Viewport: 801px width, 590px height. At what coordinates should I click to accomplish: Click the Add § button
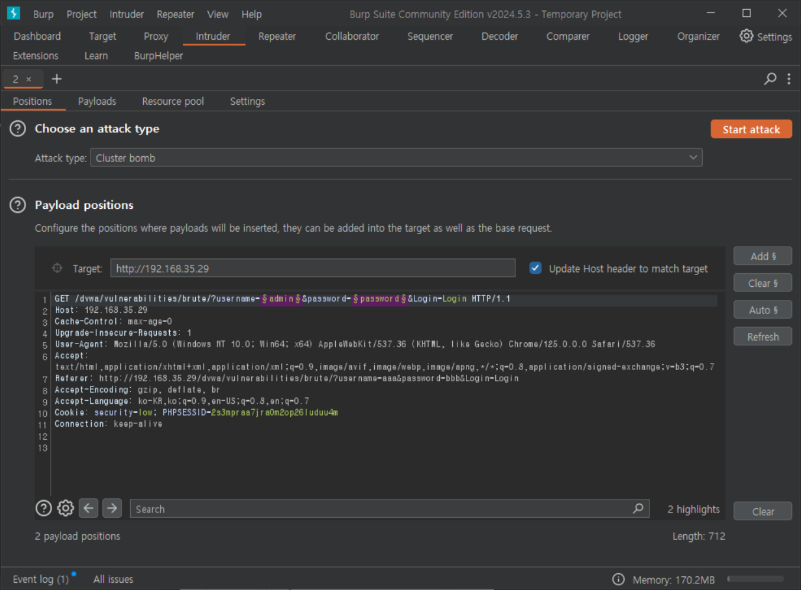click(x=763, y=256)
